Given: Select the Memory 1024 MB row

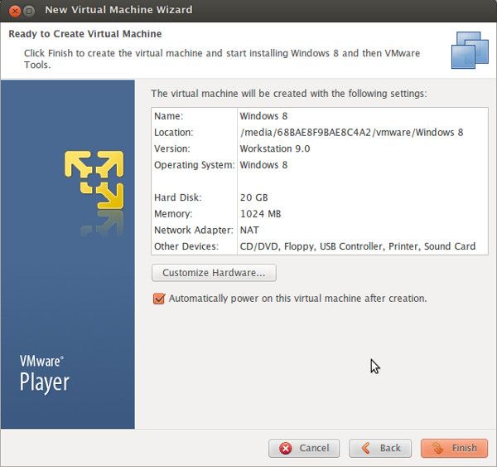Looking at the screenshot, I should (315, 214).
